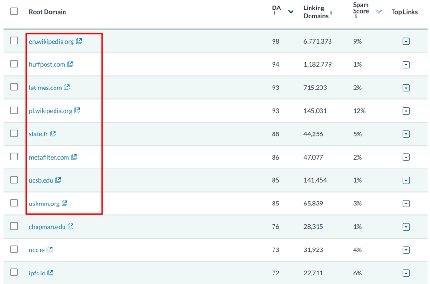Open external link icon beside ucsb.edu
The height and width of the screenshot is (284, 430).
tap(58, 180)
